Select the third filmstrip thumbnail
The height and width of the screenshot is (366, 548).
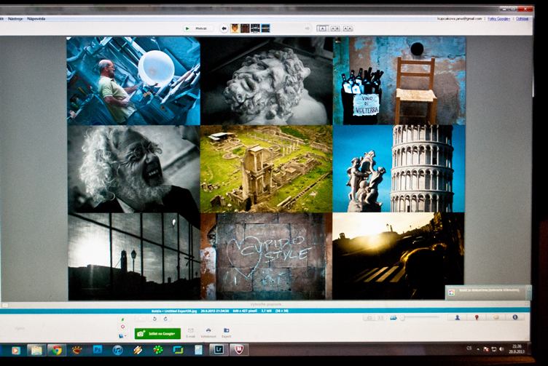[x=255, y=28]
